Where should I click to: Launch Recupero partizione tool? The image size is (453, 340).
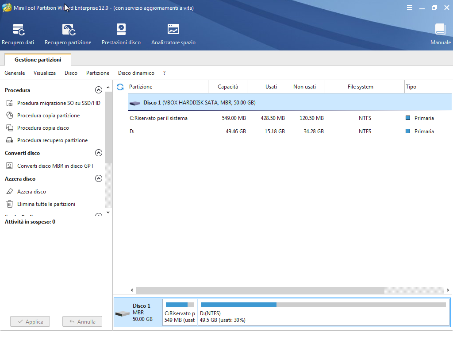pos(68,35)
